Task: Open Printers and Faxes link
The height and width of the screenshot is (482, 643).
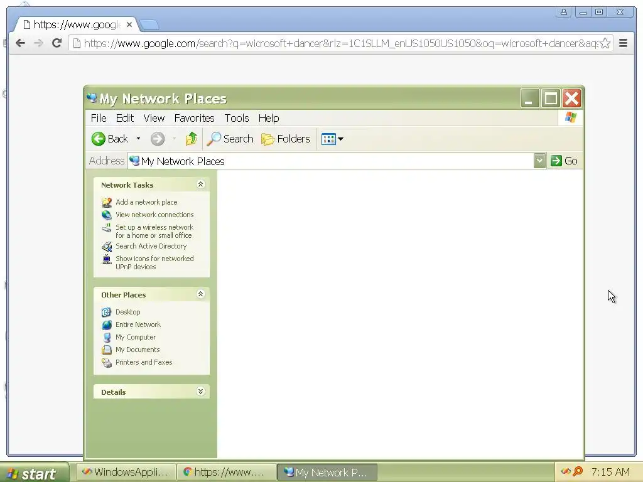Action: click(144, 362)
